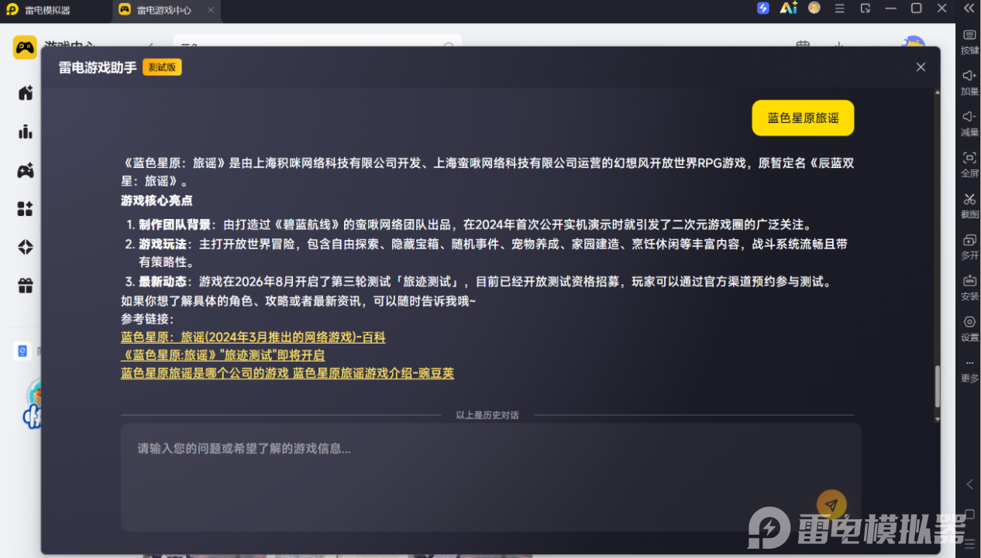Click the home icon in game center sidebar
This screenshot has width=981, height=558.
pos(26,93)
